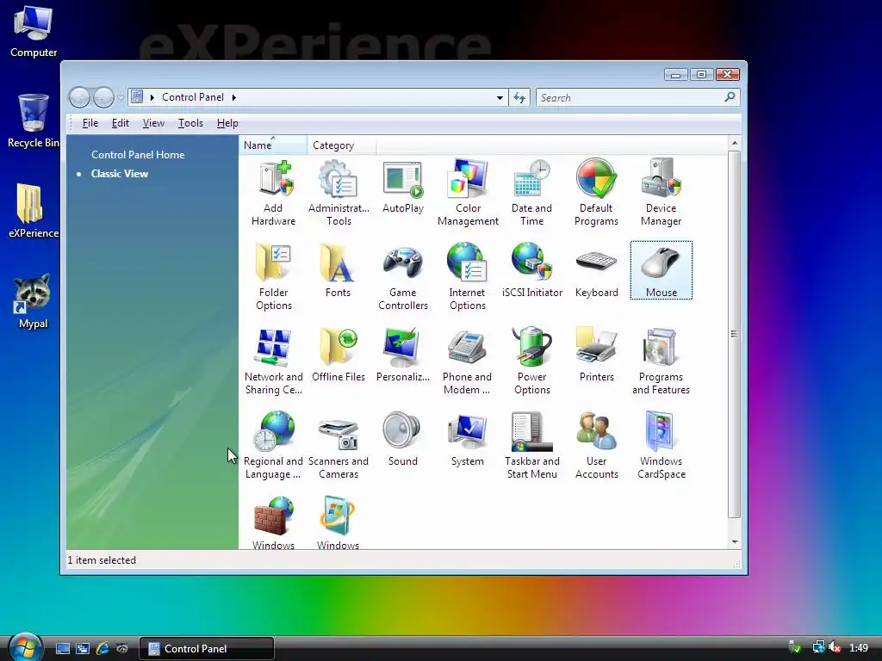Open the System icon

point(468,439)
